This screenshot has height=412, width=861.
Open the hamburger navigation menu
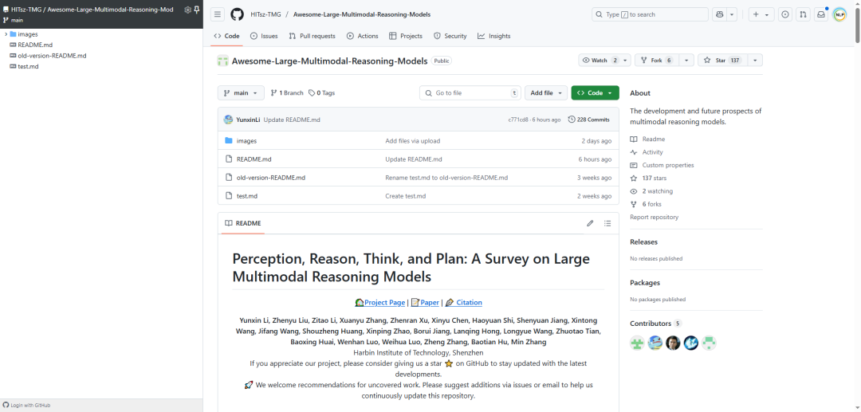click(218, 14)
